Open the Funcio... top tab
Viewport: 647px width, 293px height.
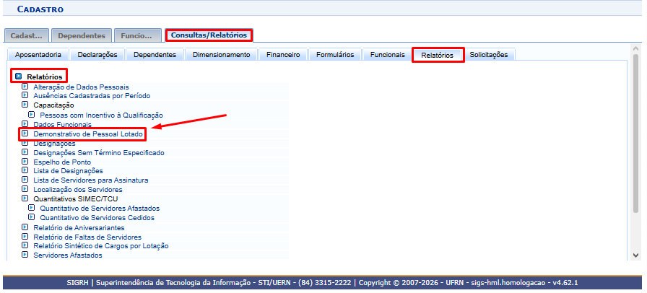(136, 35)
